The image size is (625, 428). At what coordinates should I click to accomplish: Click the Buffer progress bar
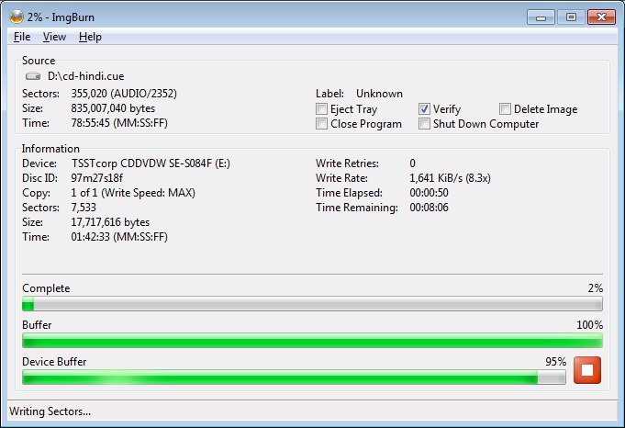312,341
